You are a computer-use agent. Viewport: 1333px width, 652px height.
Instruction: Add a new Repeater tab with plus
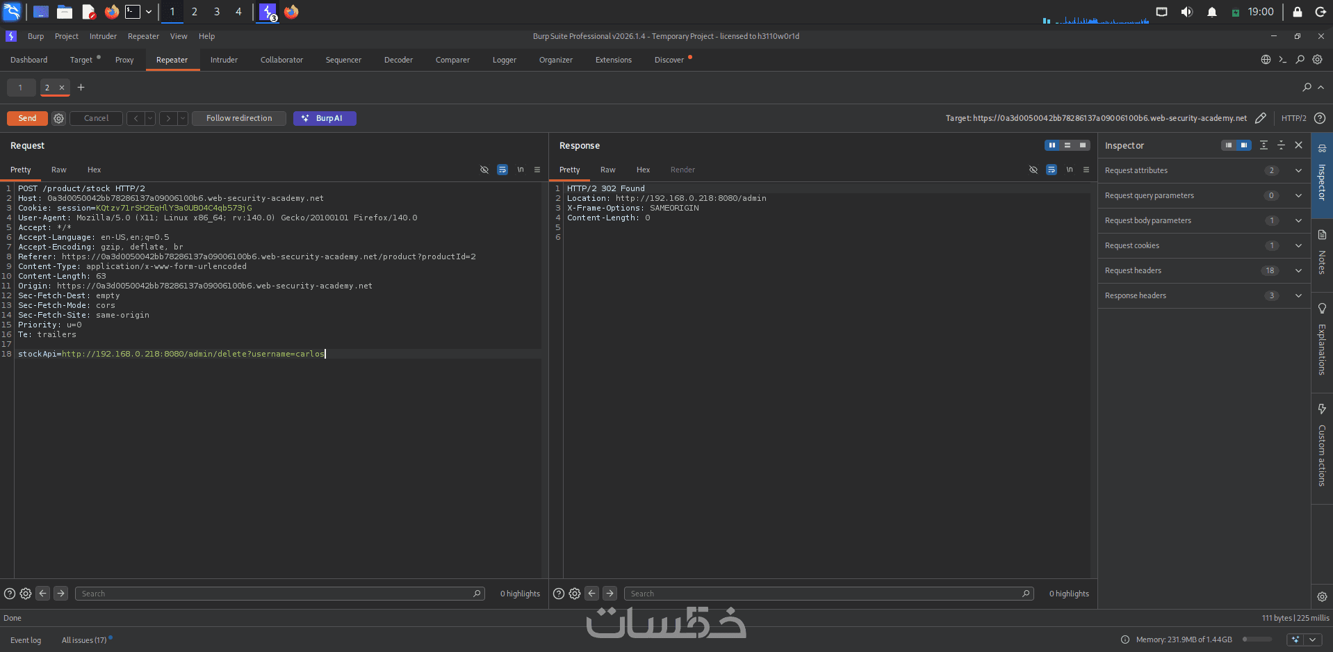pyautogui.click(x=81, y=87)
